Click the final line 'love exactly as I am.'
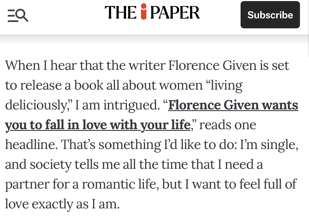309x224 pixels. [x=62, y=204]
